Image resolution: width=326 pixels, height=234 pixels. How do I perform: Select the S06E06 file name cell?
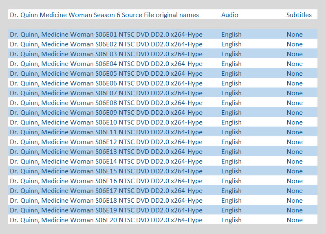pyautogui.click(x=106, y=83)
